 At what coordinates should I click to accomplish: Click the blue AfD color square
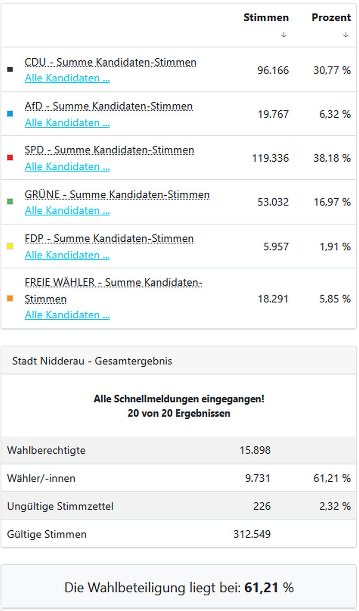click(10, 114)
